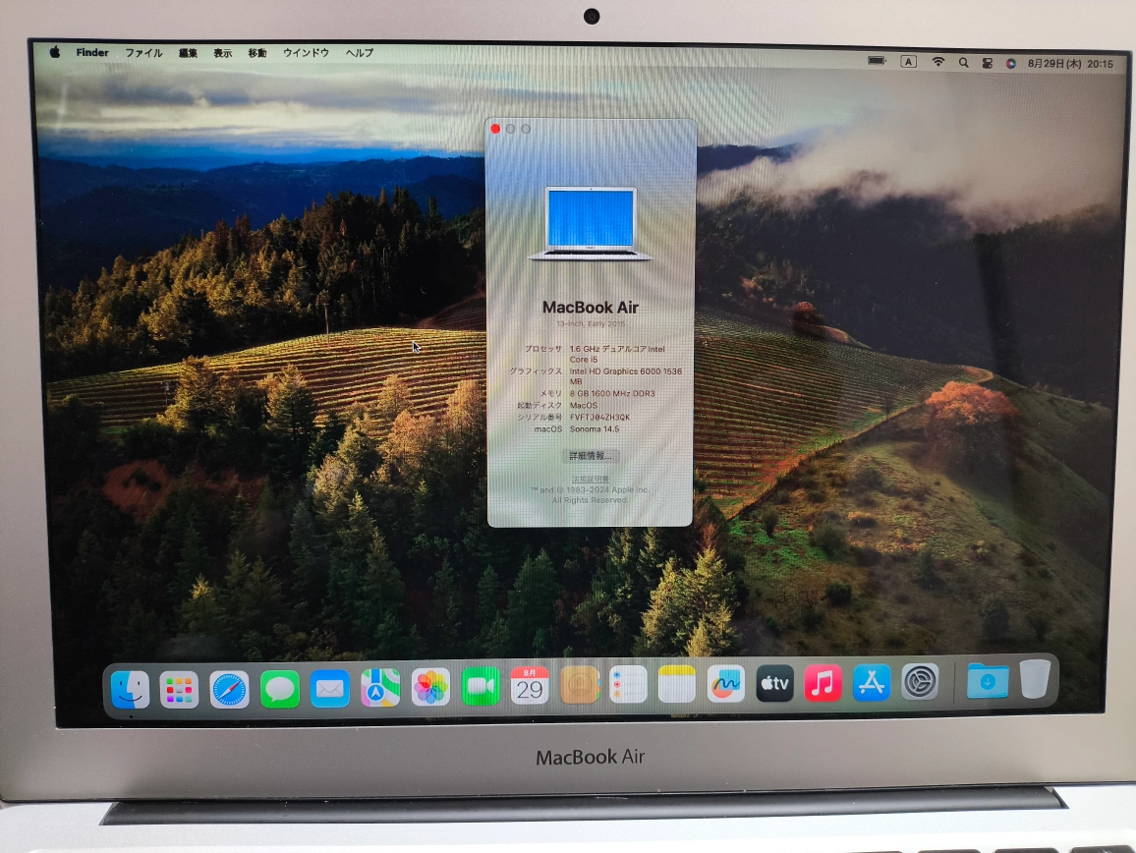
Task: Open the Trash in the Dock
Action: 1036,679
